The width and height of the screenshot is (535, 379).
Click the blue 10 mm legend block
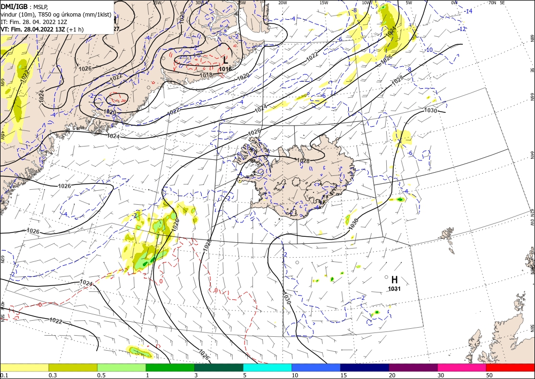(316, 367)
